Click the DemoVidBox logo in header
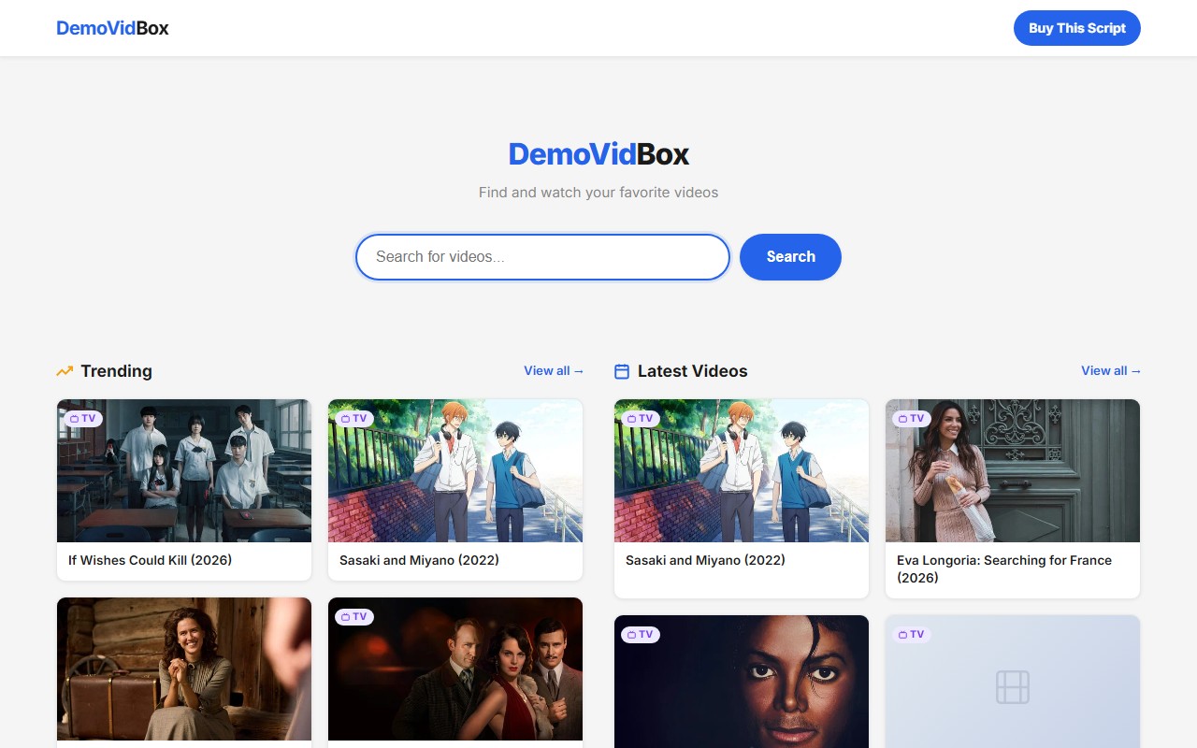The image size is (1197, 748). (x=112, y=28)
